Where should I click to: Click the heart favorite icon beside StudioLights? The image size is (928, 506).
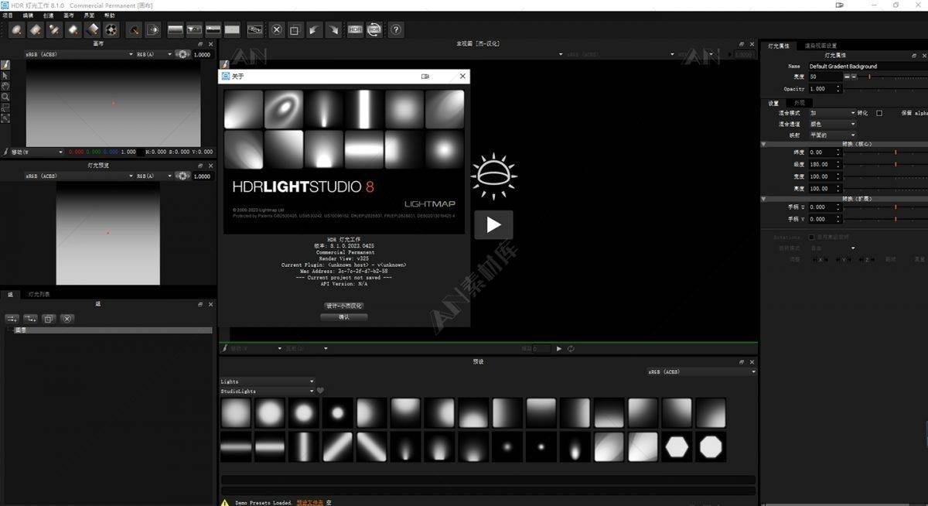(x=320, y=391)
